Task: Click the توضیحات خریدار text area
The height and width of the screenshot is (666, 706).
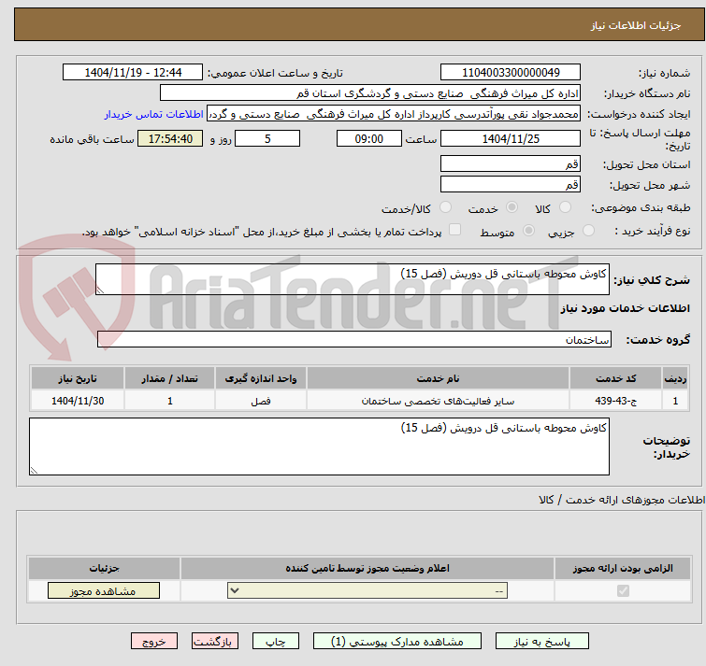Action: 319,446
